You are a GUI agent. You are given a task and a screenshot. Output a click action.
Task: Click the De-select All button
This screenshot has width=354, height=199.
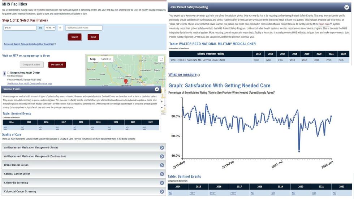[57, 65]
